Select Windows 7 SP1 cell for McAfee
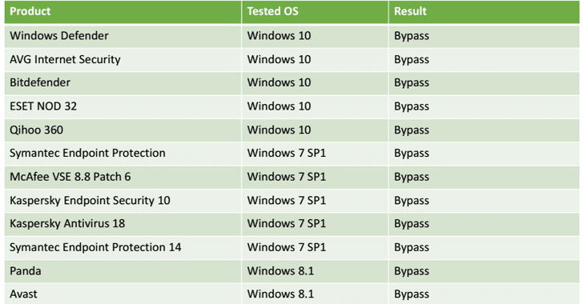This screenshot has height=304, width=583. pos(315,177)
